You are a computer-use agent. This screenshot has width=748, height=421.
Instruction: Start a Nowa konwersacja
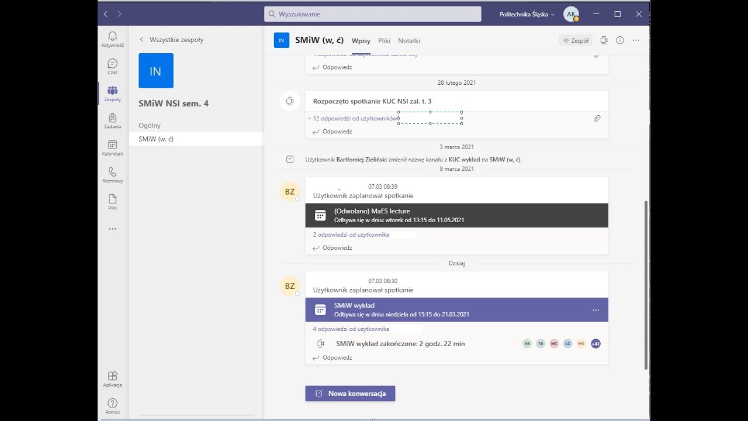click(350, 394)
